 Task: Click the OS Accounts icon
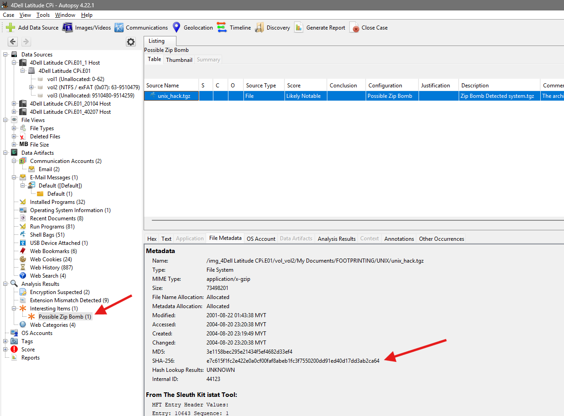(x=14, y=333)
